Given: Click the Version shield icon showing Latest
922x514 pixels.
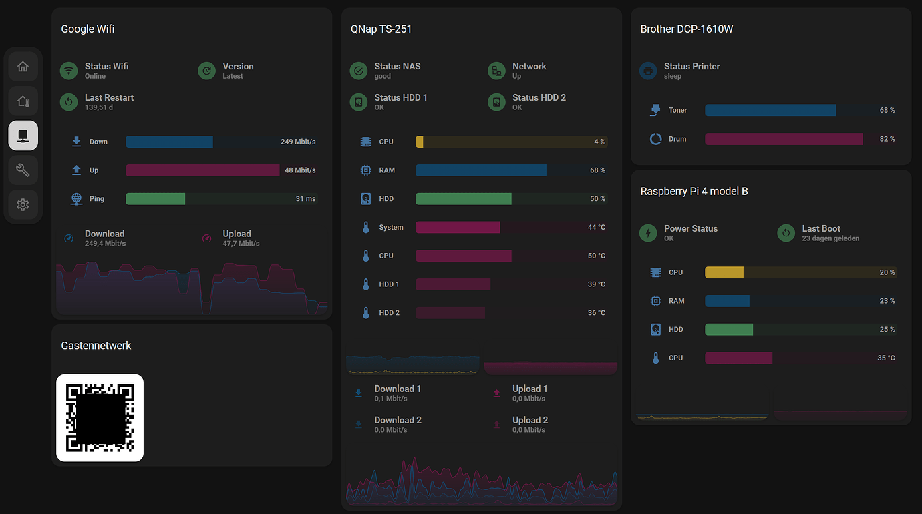Looking at the screenshot, I should pyautogui.click(x=206, y=70).
